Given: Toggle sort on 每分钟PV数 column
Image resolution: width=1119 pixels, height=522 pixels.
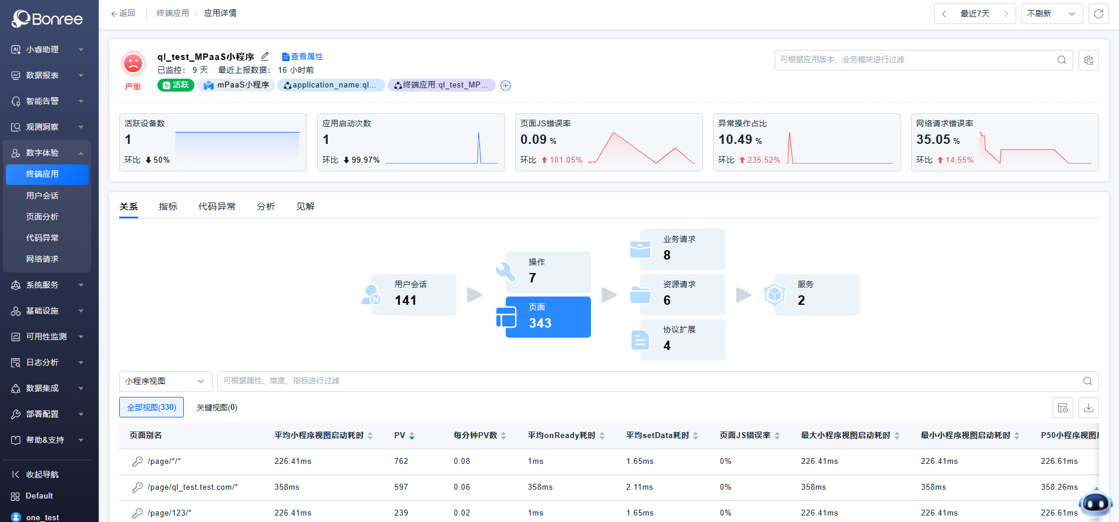Looking at the screenshot, I should [x=503, y=436].
